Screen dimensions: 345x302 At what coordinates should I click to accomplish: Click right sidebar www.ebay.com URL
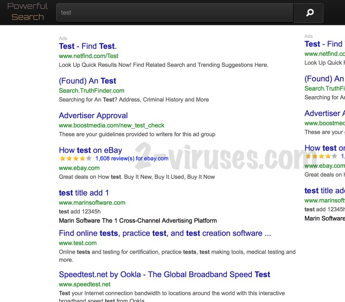click(x=325, y=166)
